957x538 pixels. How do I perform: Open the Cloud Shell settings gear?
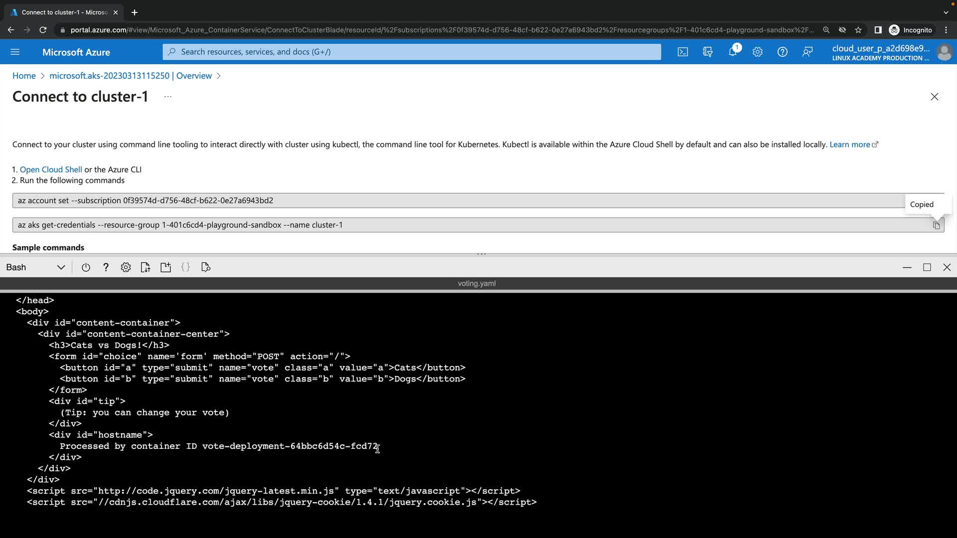tap(126, 268)
